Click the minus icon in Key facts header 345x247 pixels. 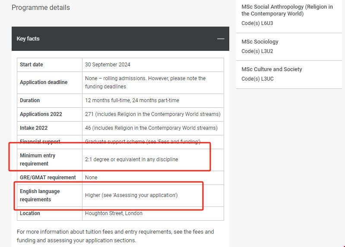point(221,39)
